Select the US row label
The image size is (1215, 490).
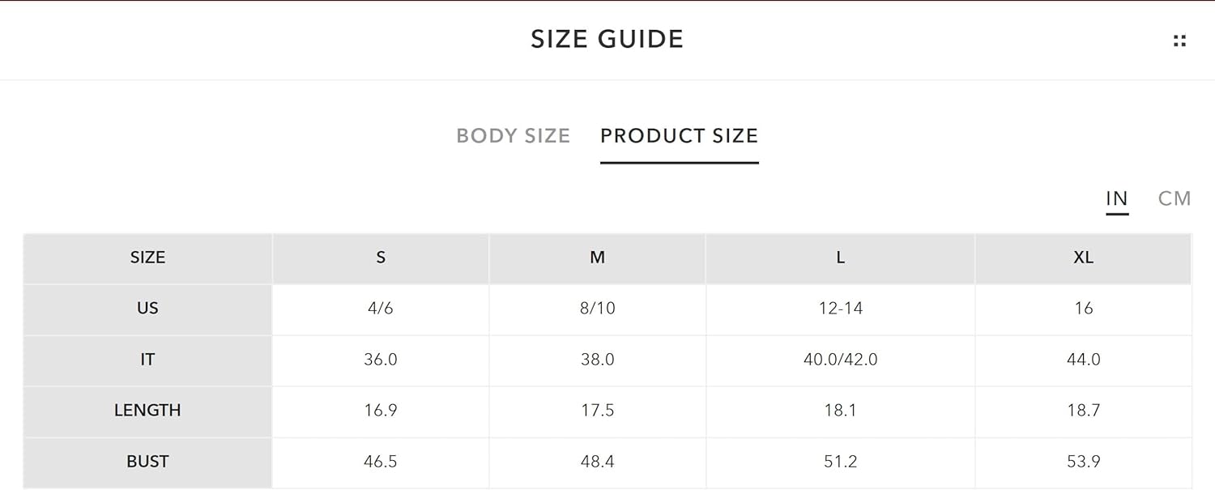147,309
